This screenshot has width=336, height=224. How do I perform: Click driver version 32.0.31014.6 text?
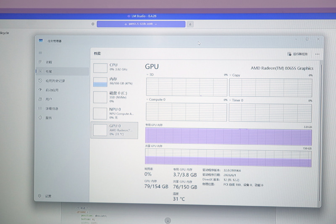[232, 171]
